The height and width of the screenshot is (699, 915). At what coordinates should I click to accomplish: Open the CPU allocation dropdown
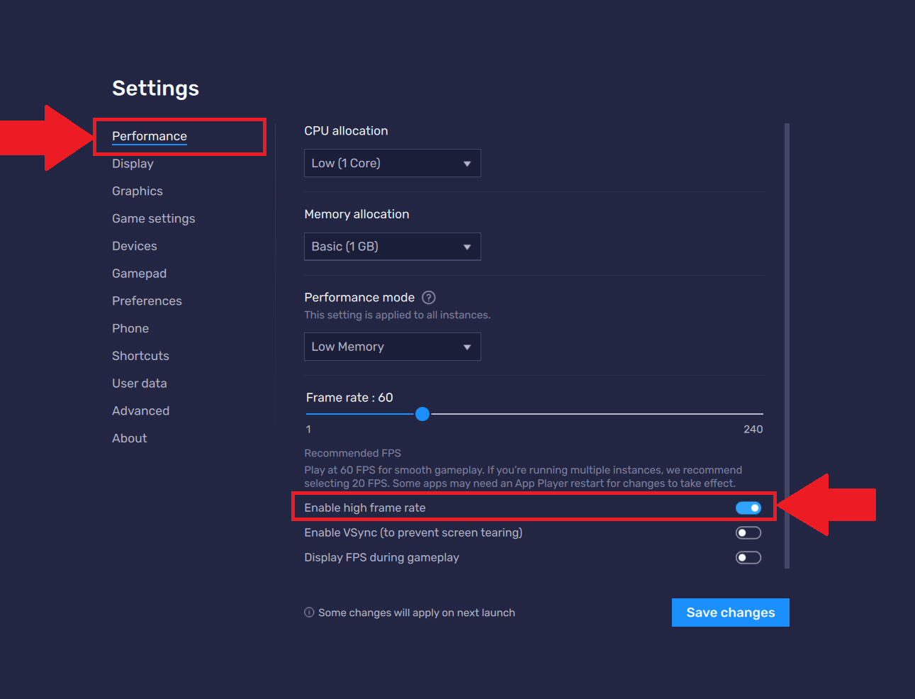click(392, 163)
